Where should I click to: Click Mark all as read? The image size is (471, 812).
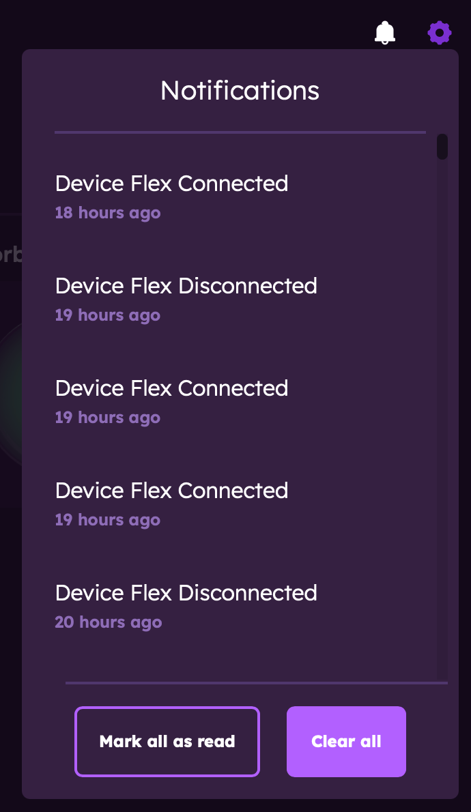pos(167,741)
